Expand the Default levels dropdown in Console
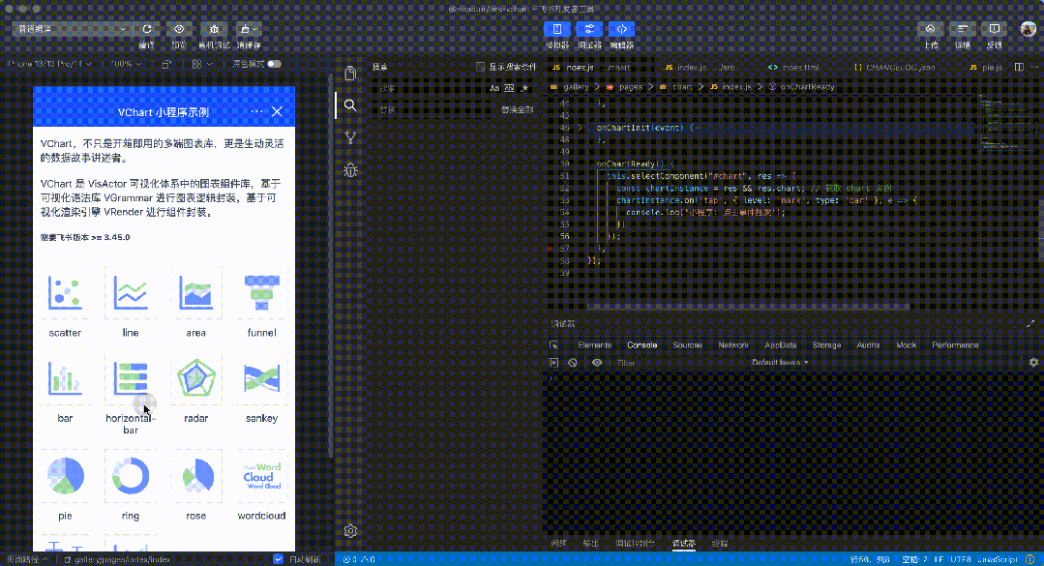The width and height of the screenshot is (1044, 566). pyautogui.click(x=779, y=363)
